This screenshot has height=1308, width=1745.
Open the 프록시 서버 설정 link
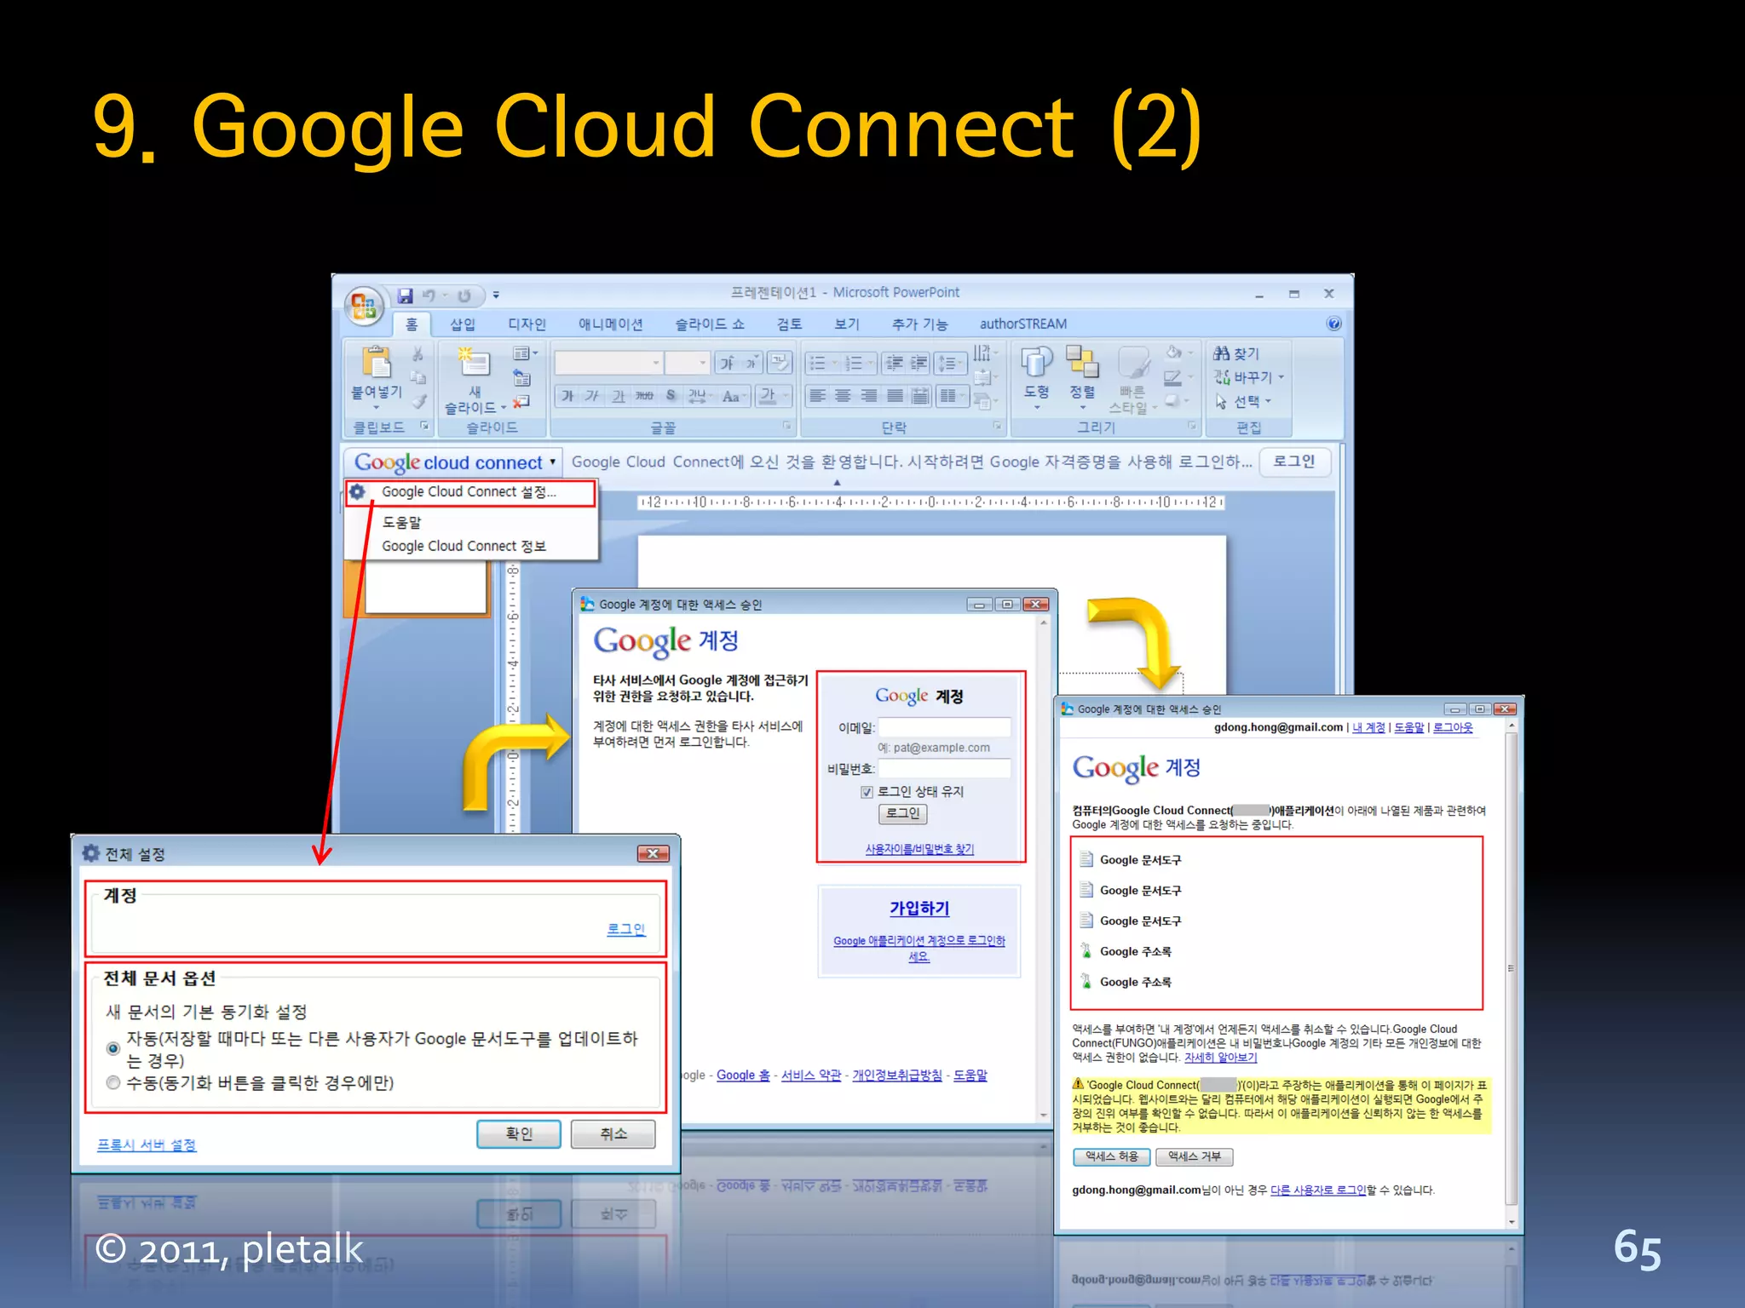[x=147, y=1145]
